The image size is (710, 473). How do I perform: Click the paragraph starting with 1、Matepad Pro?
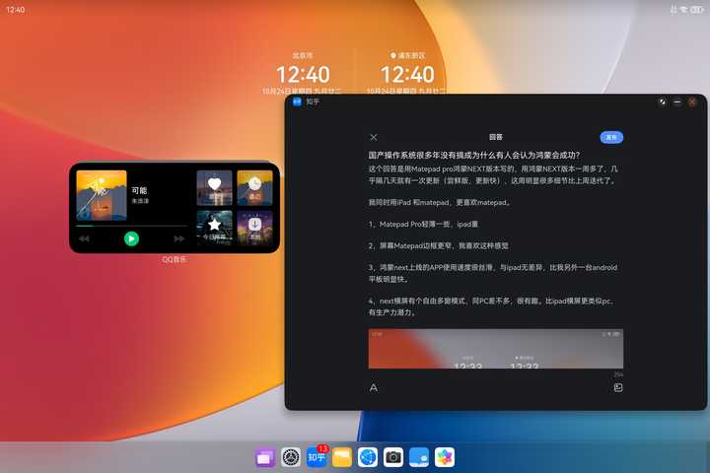tap(423, 224)
